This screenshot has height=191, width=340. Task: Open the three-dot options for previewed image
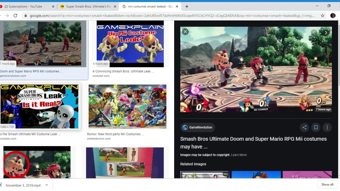(327, 127)
